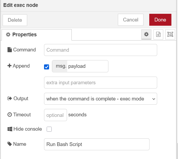Click the gear icon beside Properties label

[x=8, y=34]
